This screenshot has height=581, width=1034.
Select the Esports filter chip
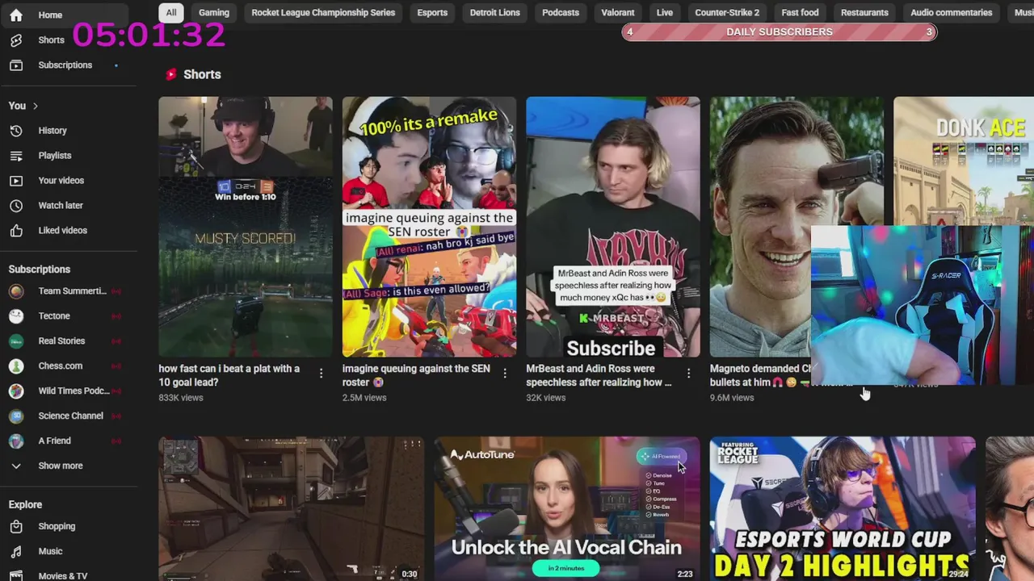click(x=432, y=12)
